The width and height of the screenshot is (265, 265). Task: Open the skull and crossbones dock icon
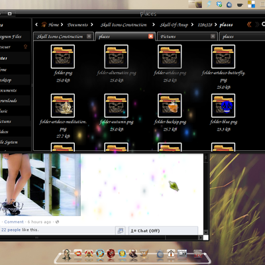click(89, 254)
